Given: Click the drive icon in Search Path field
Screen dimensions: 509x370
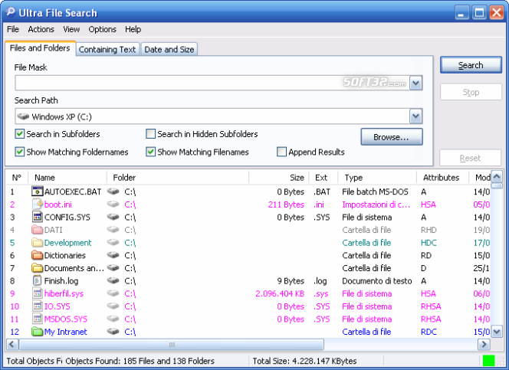Looking at the screenshot, I should tap(23, 116).
